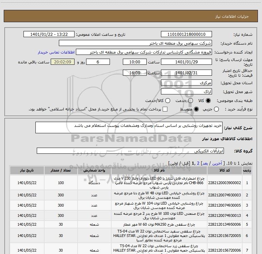Screen dimensions: 262x254
Task: Click column header نام کالا
Action: tap(159, 170)
